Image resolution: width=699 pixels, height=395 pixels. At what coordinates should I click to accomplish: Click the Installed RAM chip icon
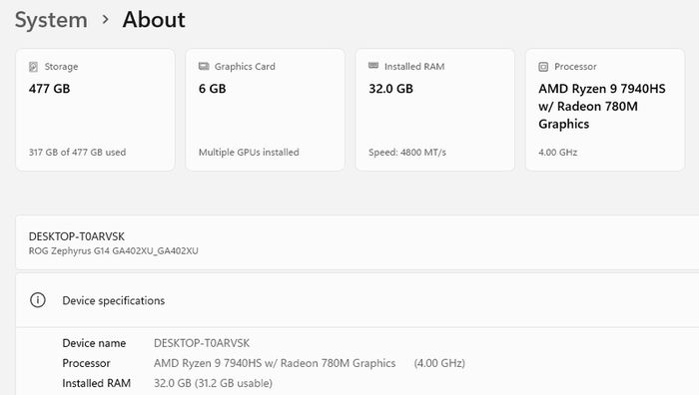(x=373, y=66)
